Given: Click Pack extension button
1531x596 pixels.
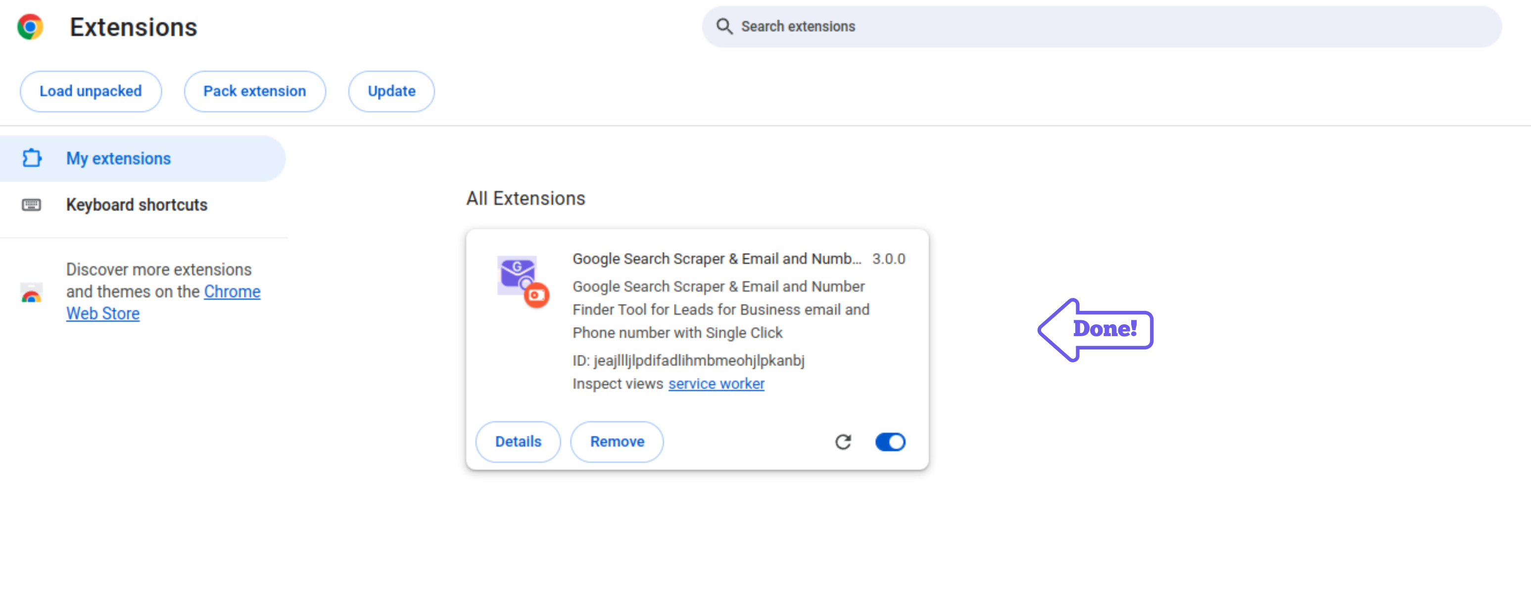Looking at the screenshot, I should click(x=254, y=91).
